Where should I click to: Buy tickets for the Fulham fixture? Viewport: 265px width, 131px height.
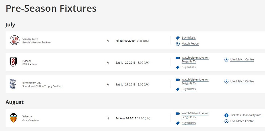[189, 67]
